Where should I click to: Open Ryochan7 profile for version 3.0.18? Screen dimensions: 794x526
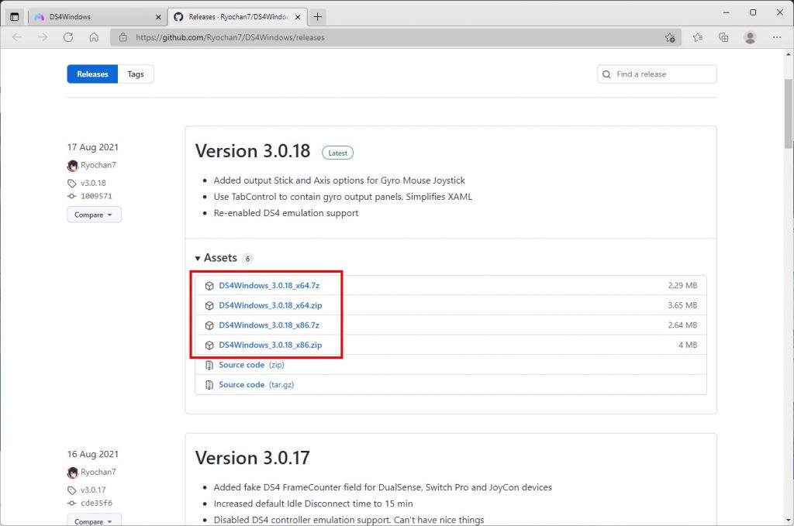tap(98, 165)
